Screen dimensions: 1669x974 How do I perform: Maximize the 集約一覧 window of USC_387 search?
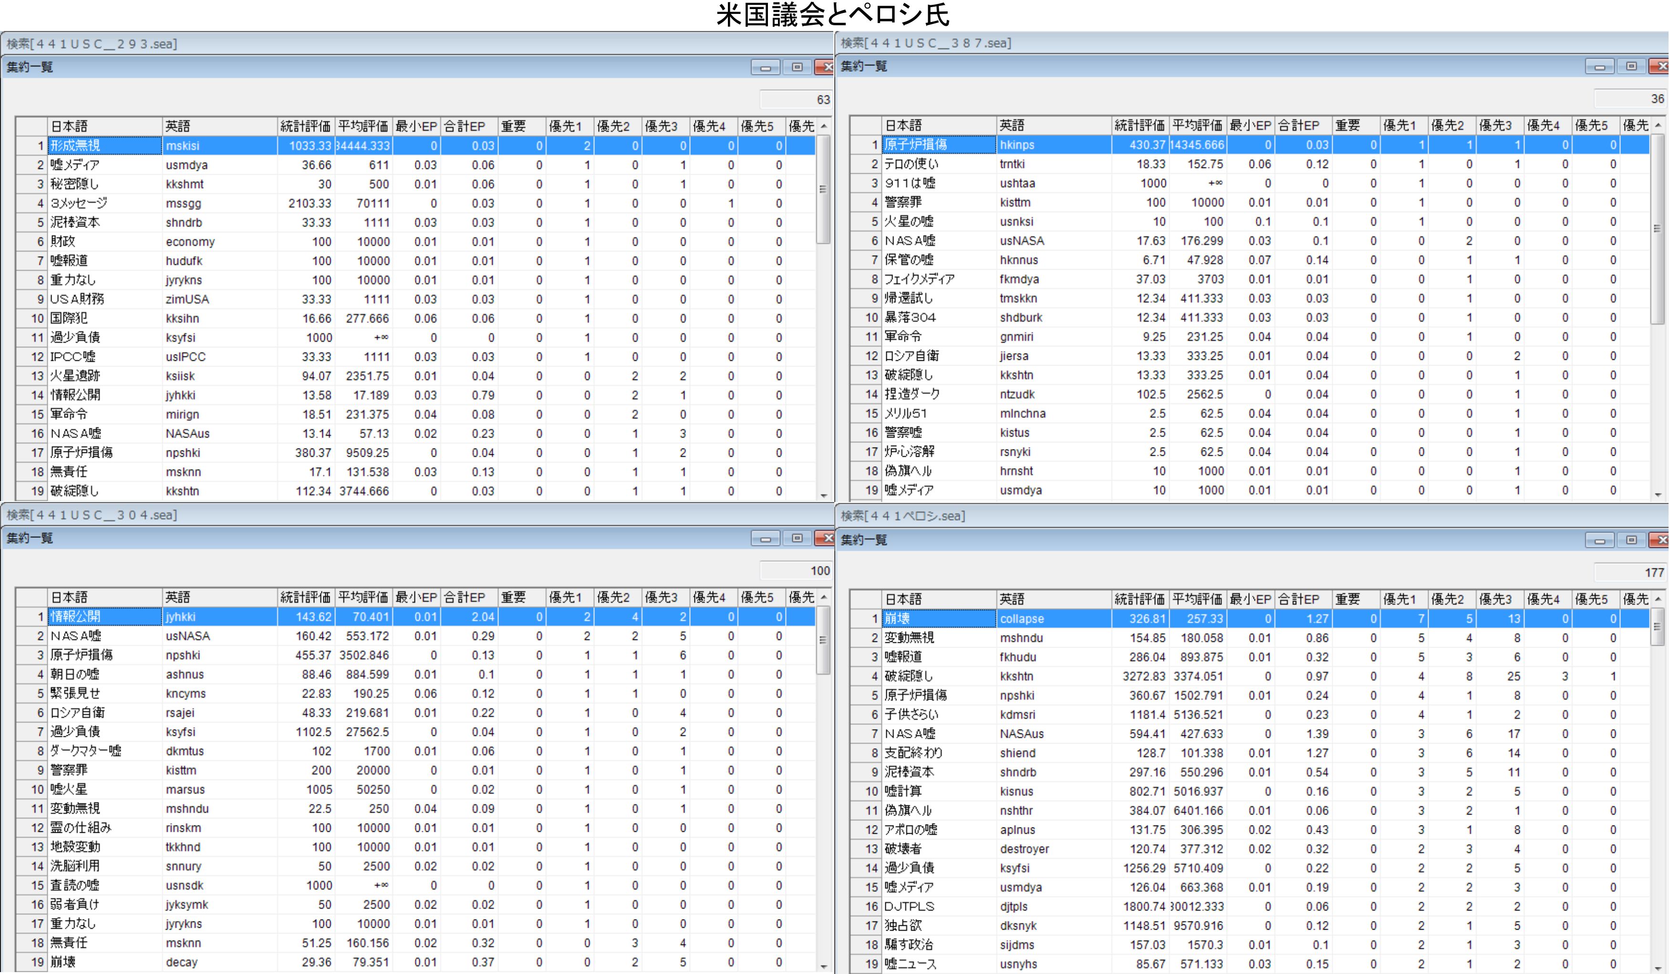[x=1631, y=66]
